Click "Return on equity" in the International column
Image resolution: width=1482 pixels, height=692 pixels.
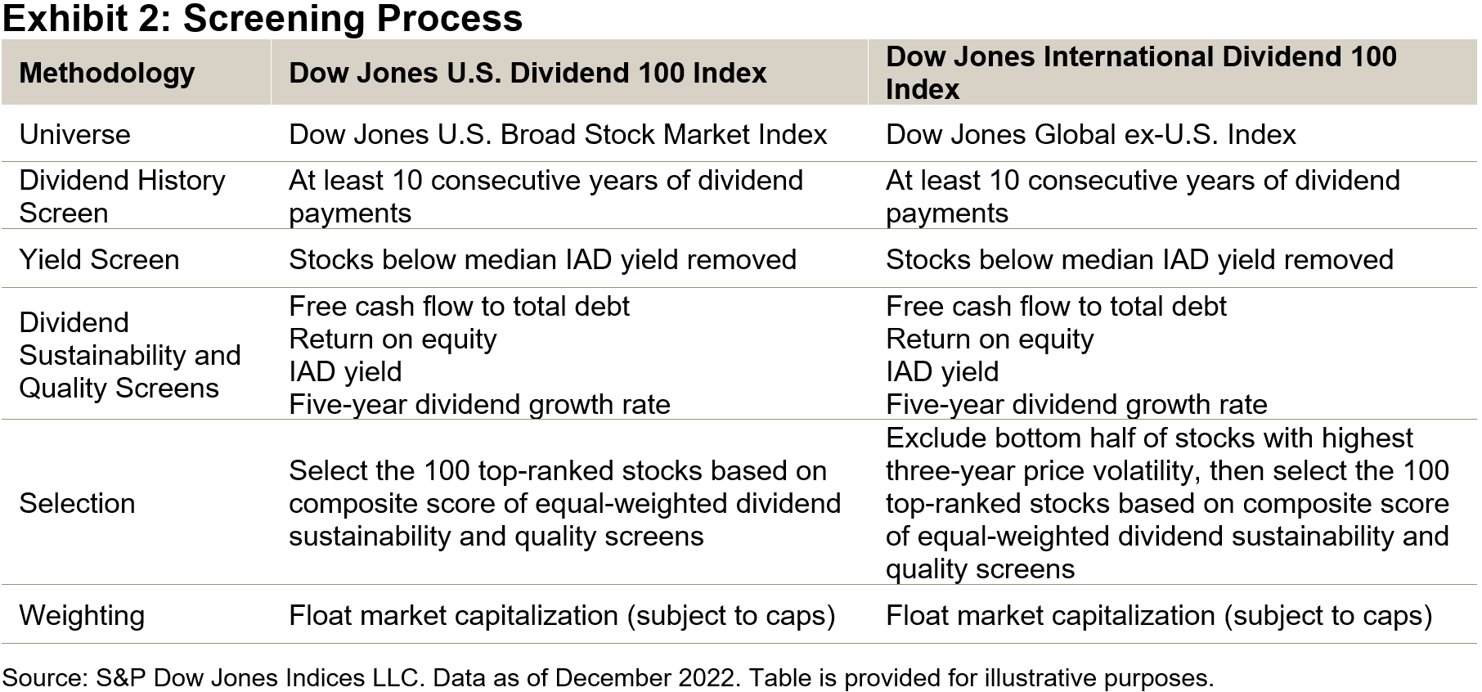coord(990,339)
